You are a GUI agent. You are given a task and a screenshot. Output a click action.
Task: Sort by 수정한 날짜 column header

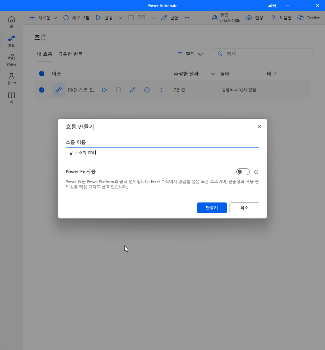[x=186, y=74]
